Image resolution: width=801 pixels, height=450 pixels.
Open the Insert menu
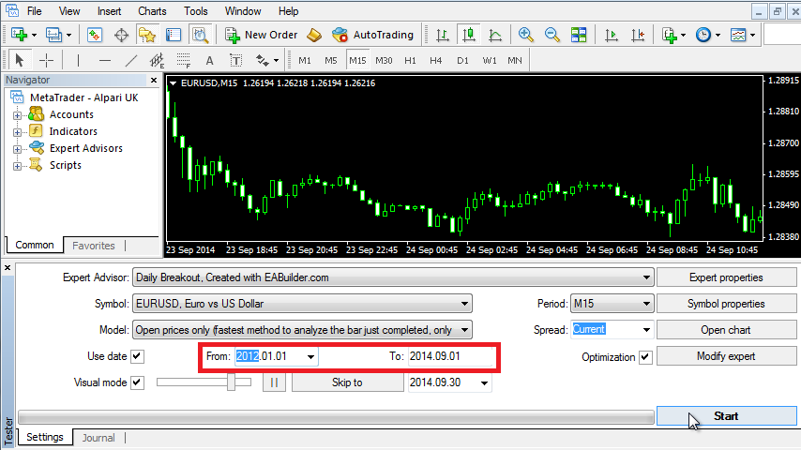(x=110, y=10)
